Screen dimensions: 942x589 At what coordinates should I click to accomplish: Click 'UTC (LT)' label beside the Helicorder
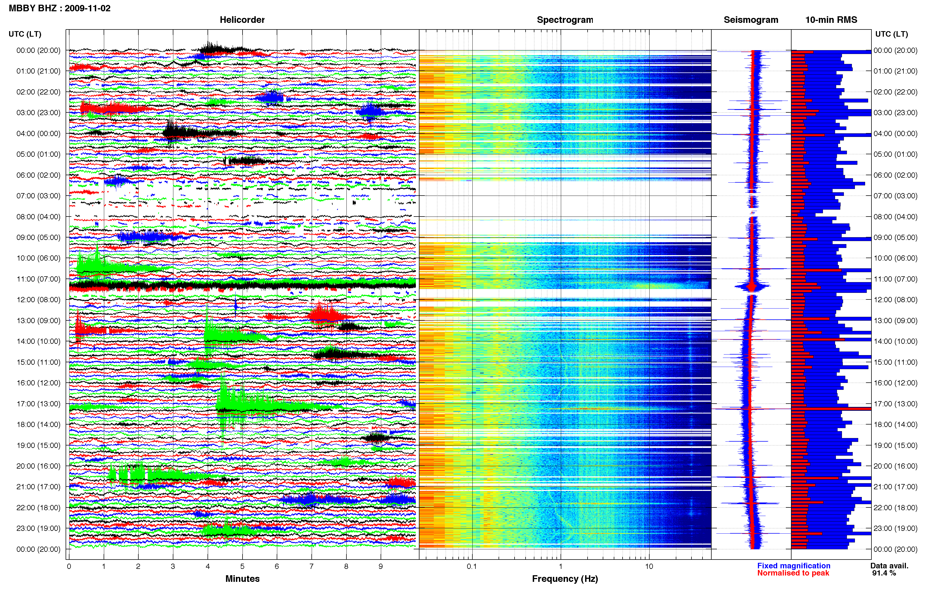pyautogui.click(x=25, y=34)
